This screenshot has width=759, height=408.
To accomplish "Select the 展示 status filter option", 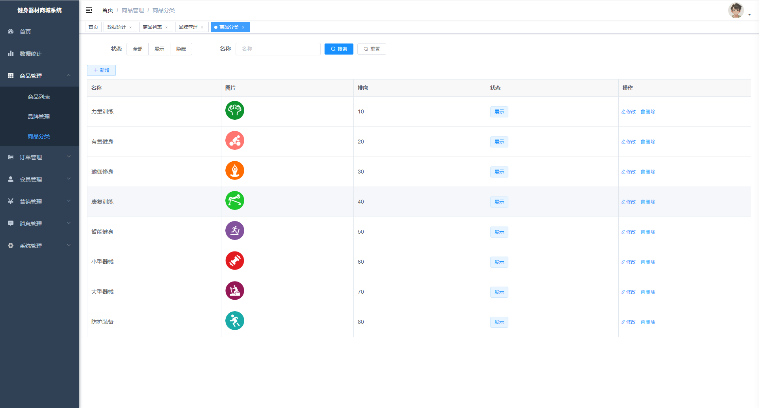I will 159,49.
